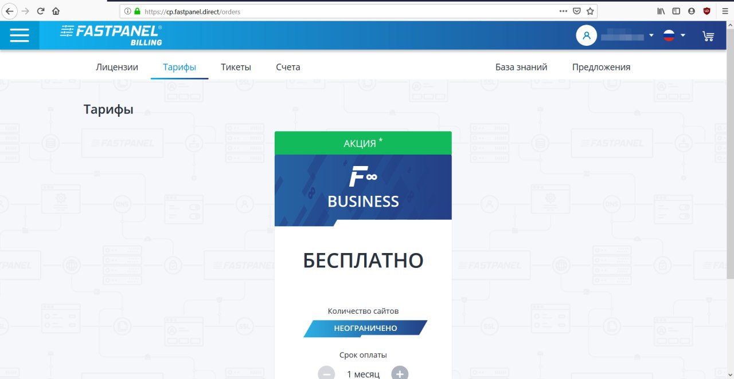This screenshot has height=379, width=734.
Task: Click the FASTPANEL Billing logo
Action: point(111,35)
